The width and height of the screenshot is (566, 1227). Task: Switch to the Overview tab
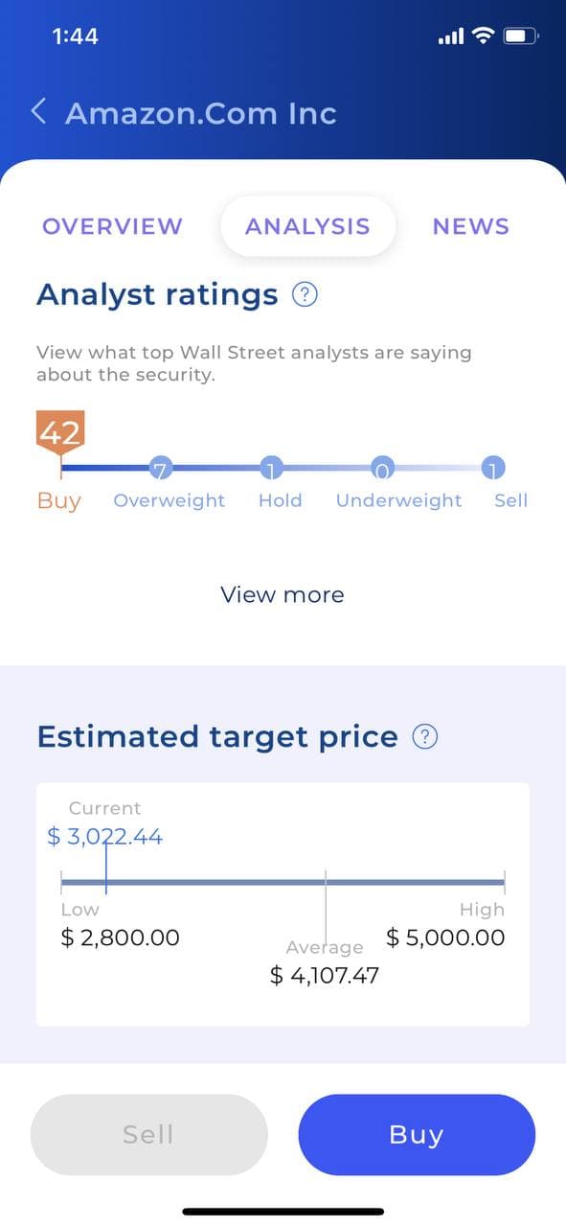point(112,226)
